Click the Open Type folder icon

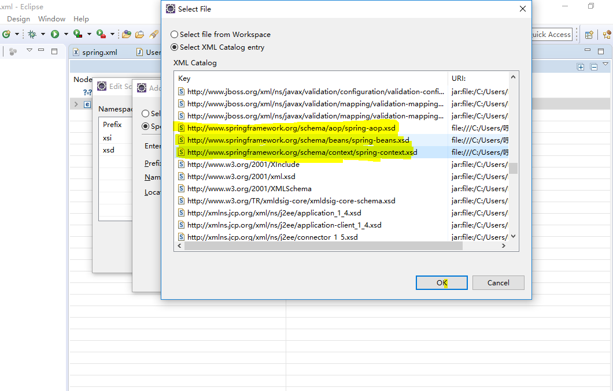(126, 35)
